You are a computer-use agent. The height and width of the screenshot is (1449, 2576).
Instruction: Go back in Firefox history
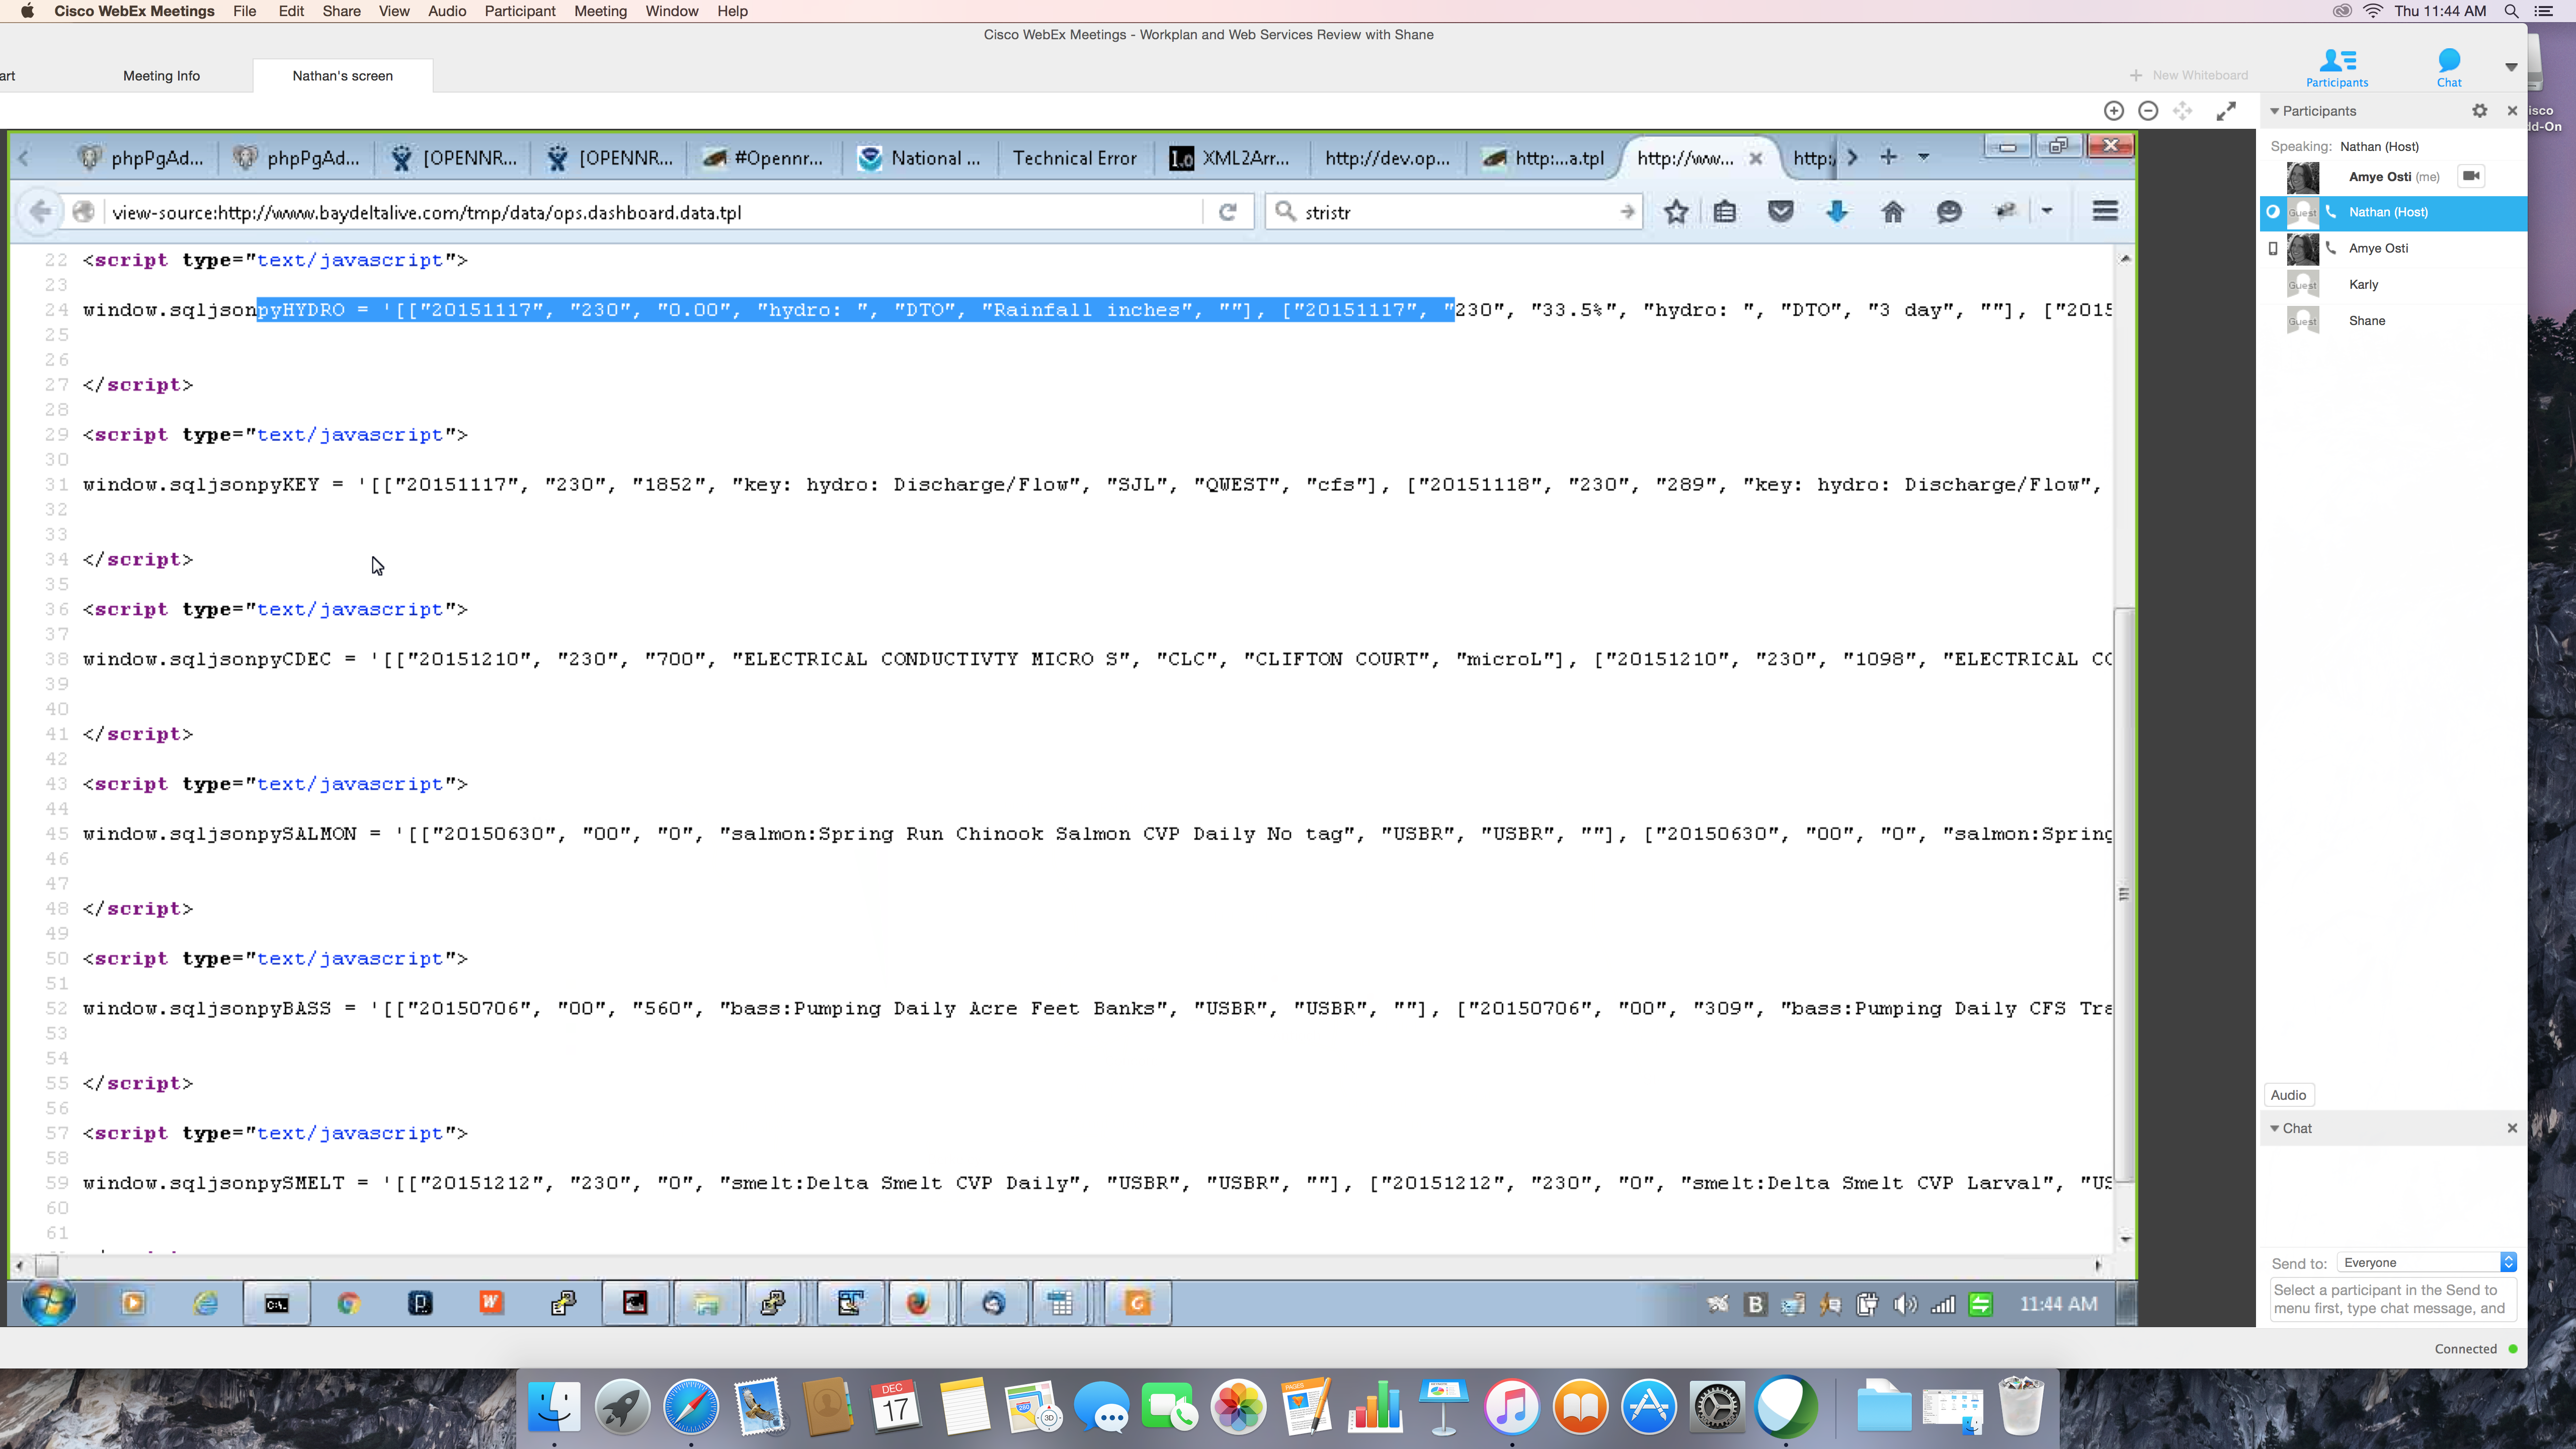click(41, 212)
